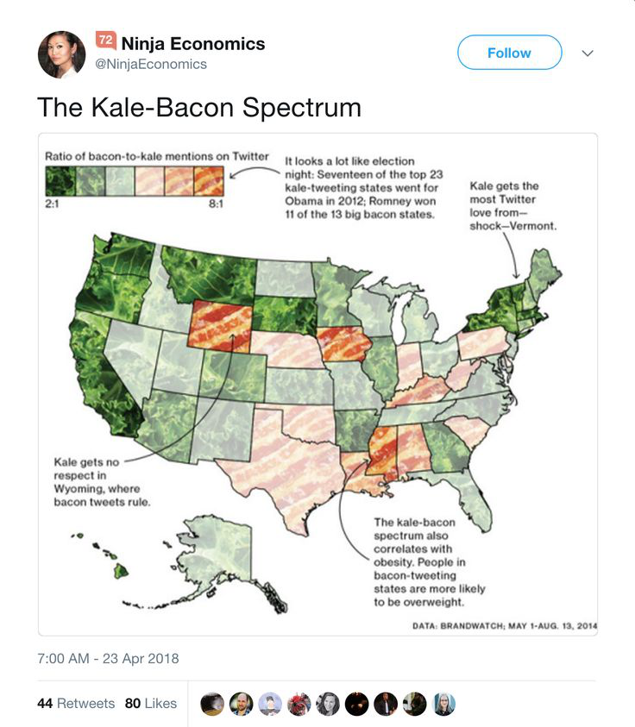Click the darkest bacon orange legend swatch
The image size is (635, 727).
(209, 181)
